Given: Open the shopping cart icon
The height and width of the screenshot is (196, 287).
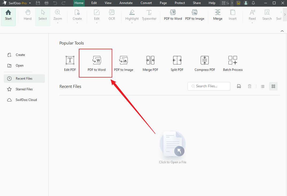Looking at the screenshot, I should click(x=238, y=3).
